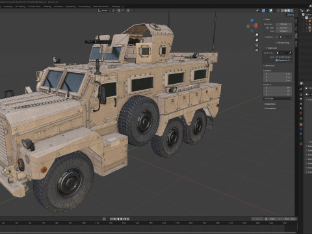Switch to UV Editing workspace tab
The height and width of the screenshot is (234, 312).
(x=20, y=6)
